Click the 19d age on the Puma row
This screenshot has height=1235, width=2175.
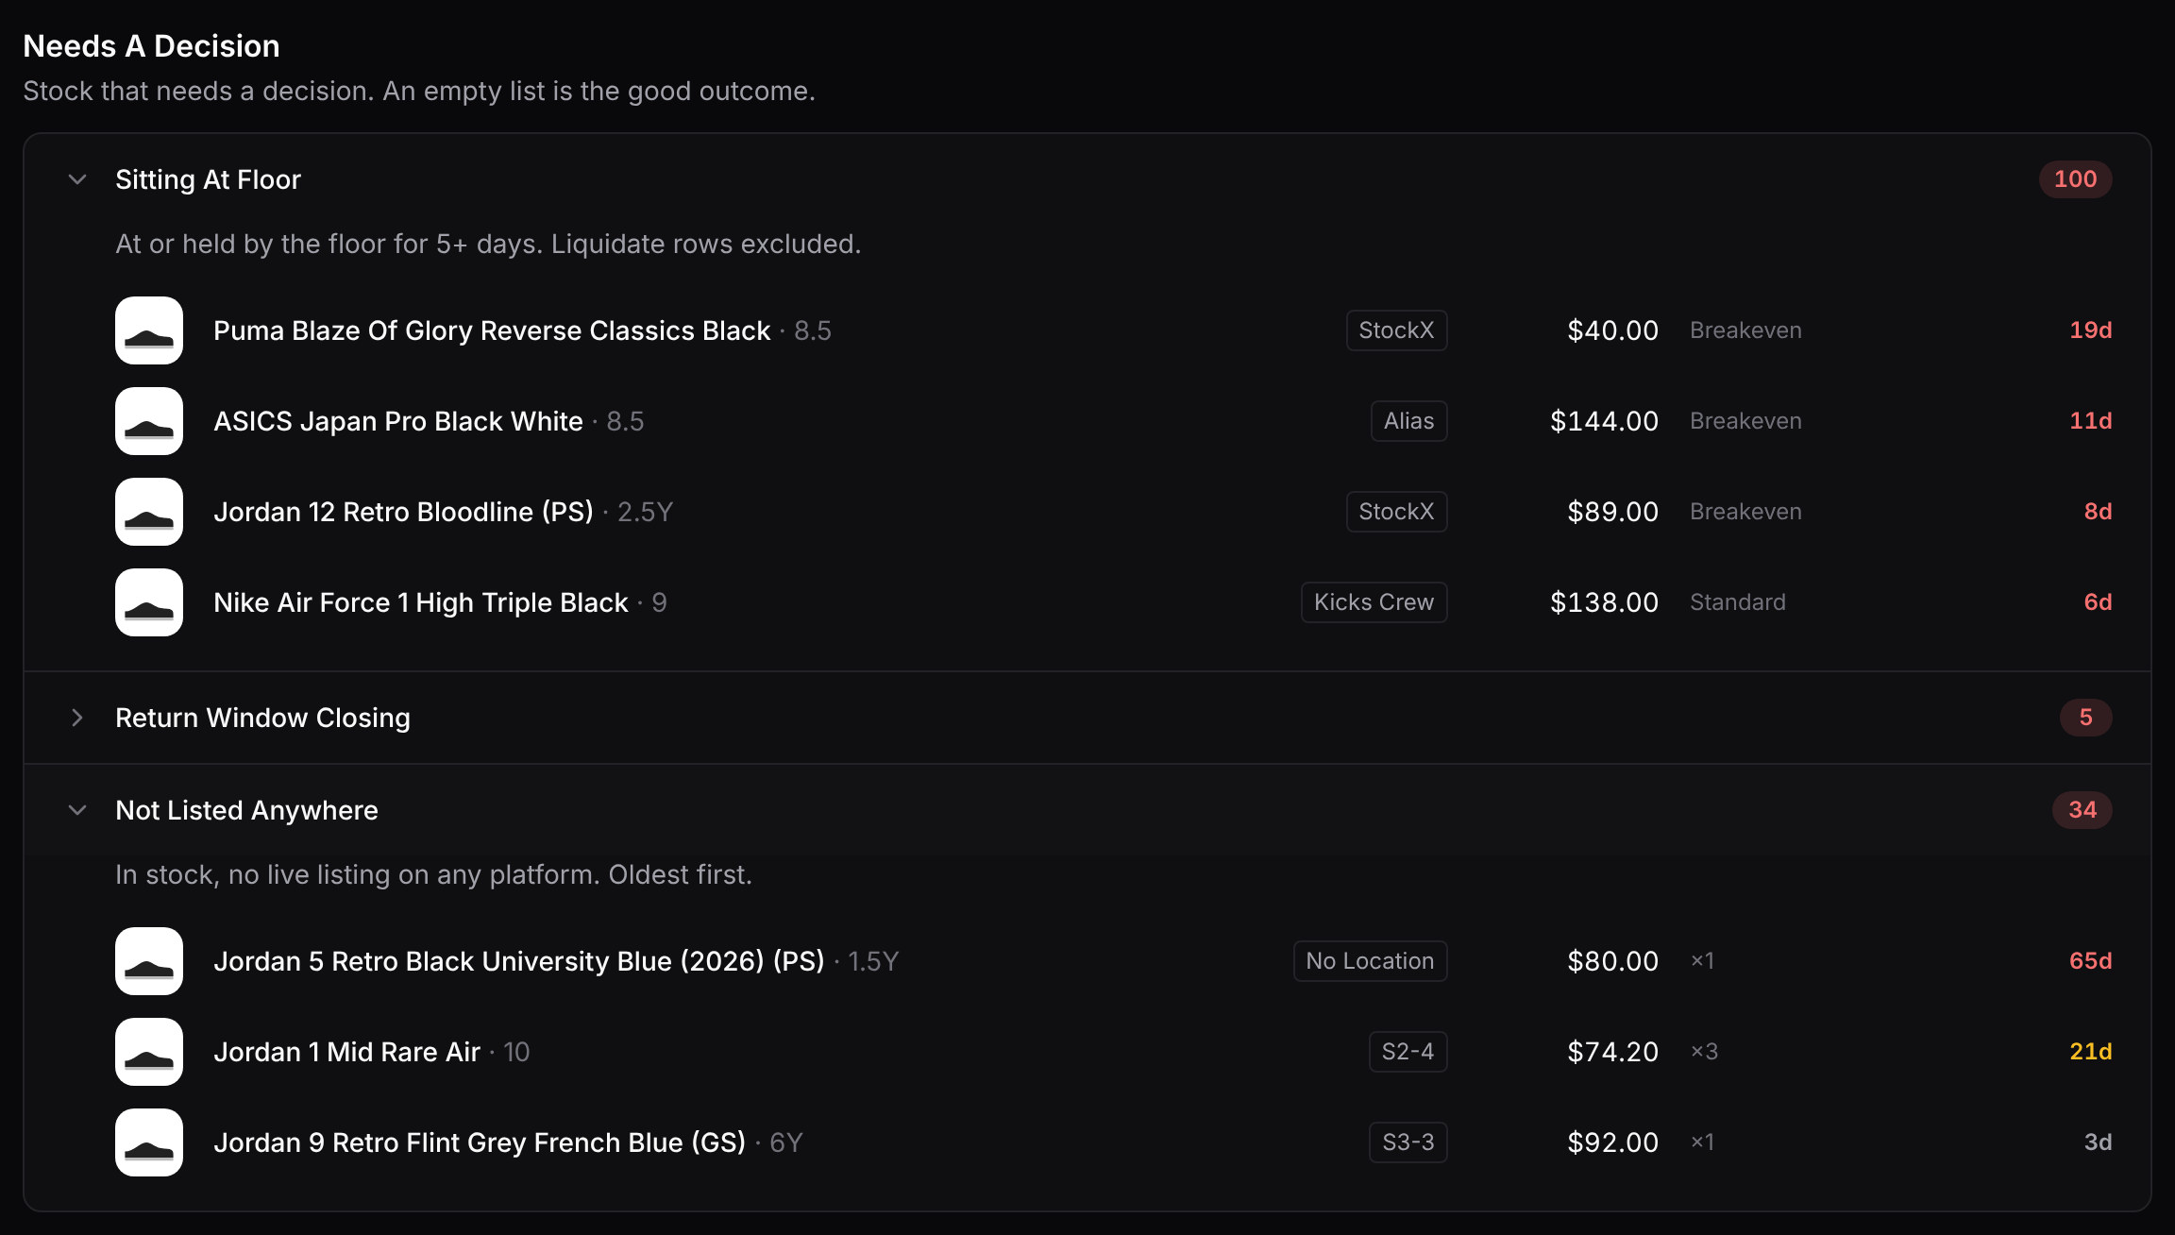[2090, 330]
